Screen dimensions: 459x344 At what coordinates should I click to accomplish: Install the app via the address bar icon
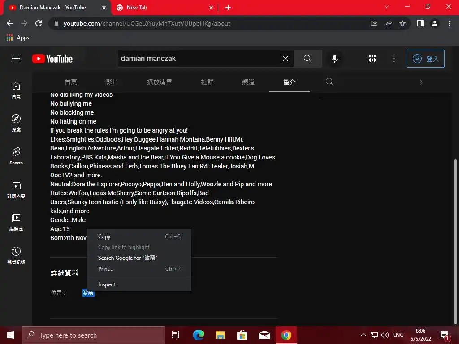[373, 23]
